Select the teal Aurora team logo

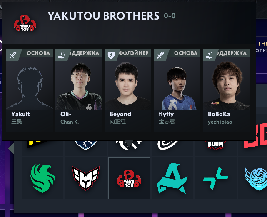(172, 178)
